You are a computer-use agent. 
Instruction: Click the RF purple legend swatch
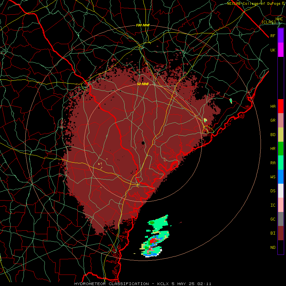tap(281, 36)
